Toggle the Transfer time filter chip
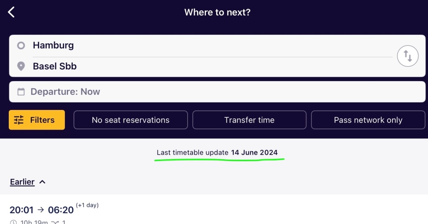 tap(249, 120)
